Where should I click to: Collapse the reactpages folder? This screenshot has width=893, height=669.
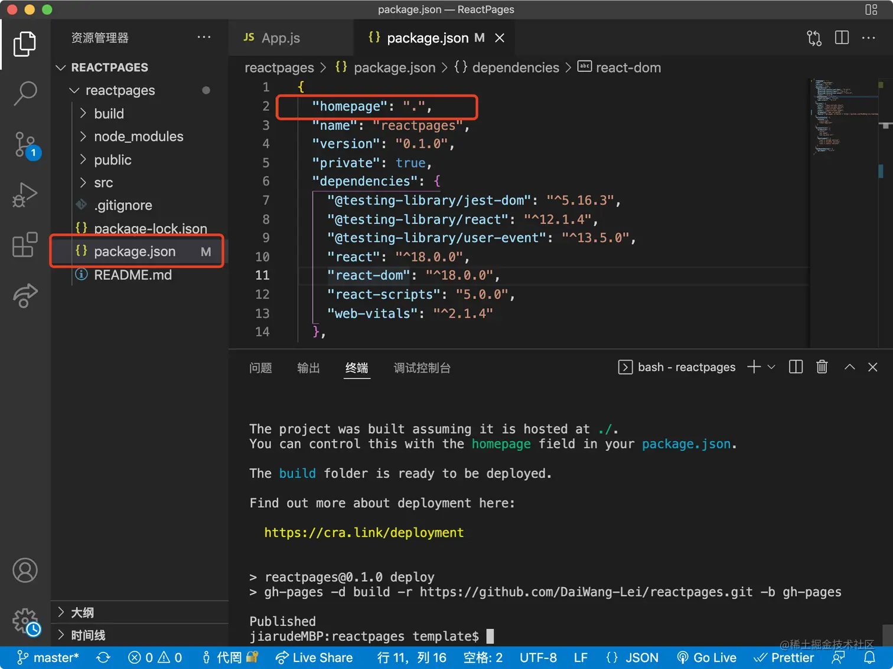(120, 90)
